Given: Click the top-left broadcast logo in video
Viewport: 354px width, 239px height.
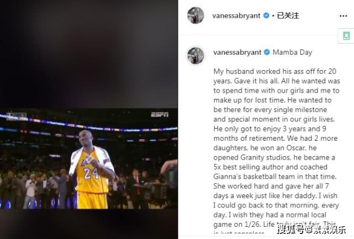Looking at the screenshot, I should click(17, 116).
